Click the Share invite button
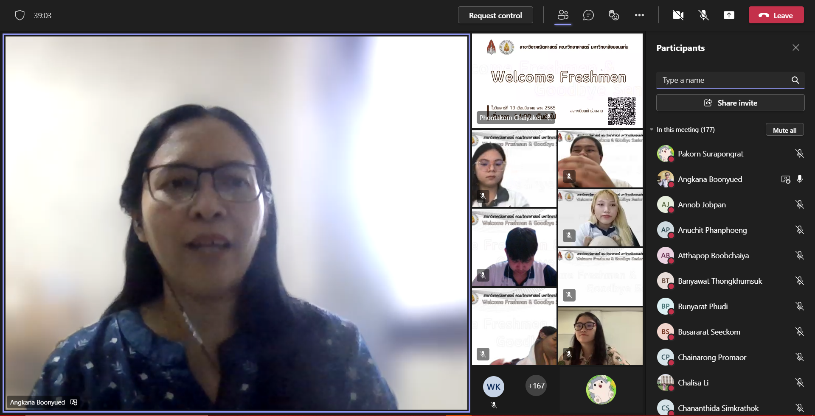 [x=730, y=103]
